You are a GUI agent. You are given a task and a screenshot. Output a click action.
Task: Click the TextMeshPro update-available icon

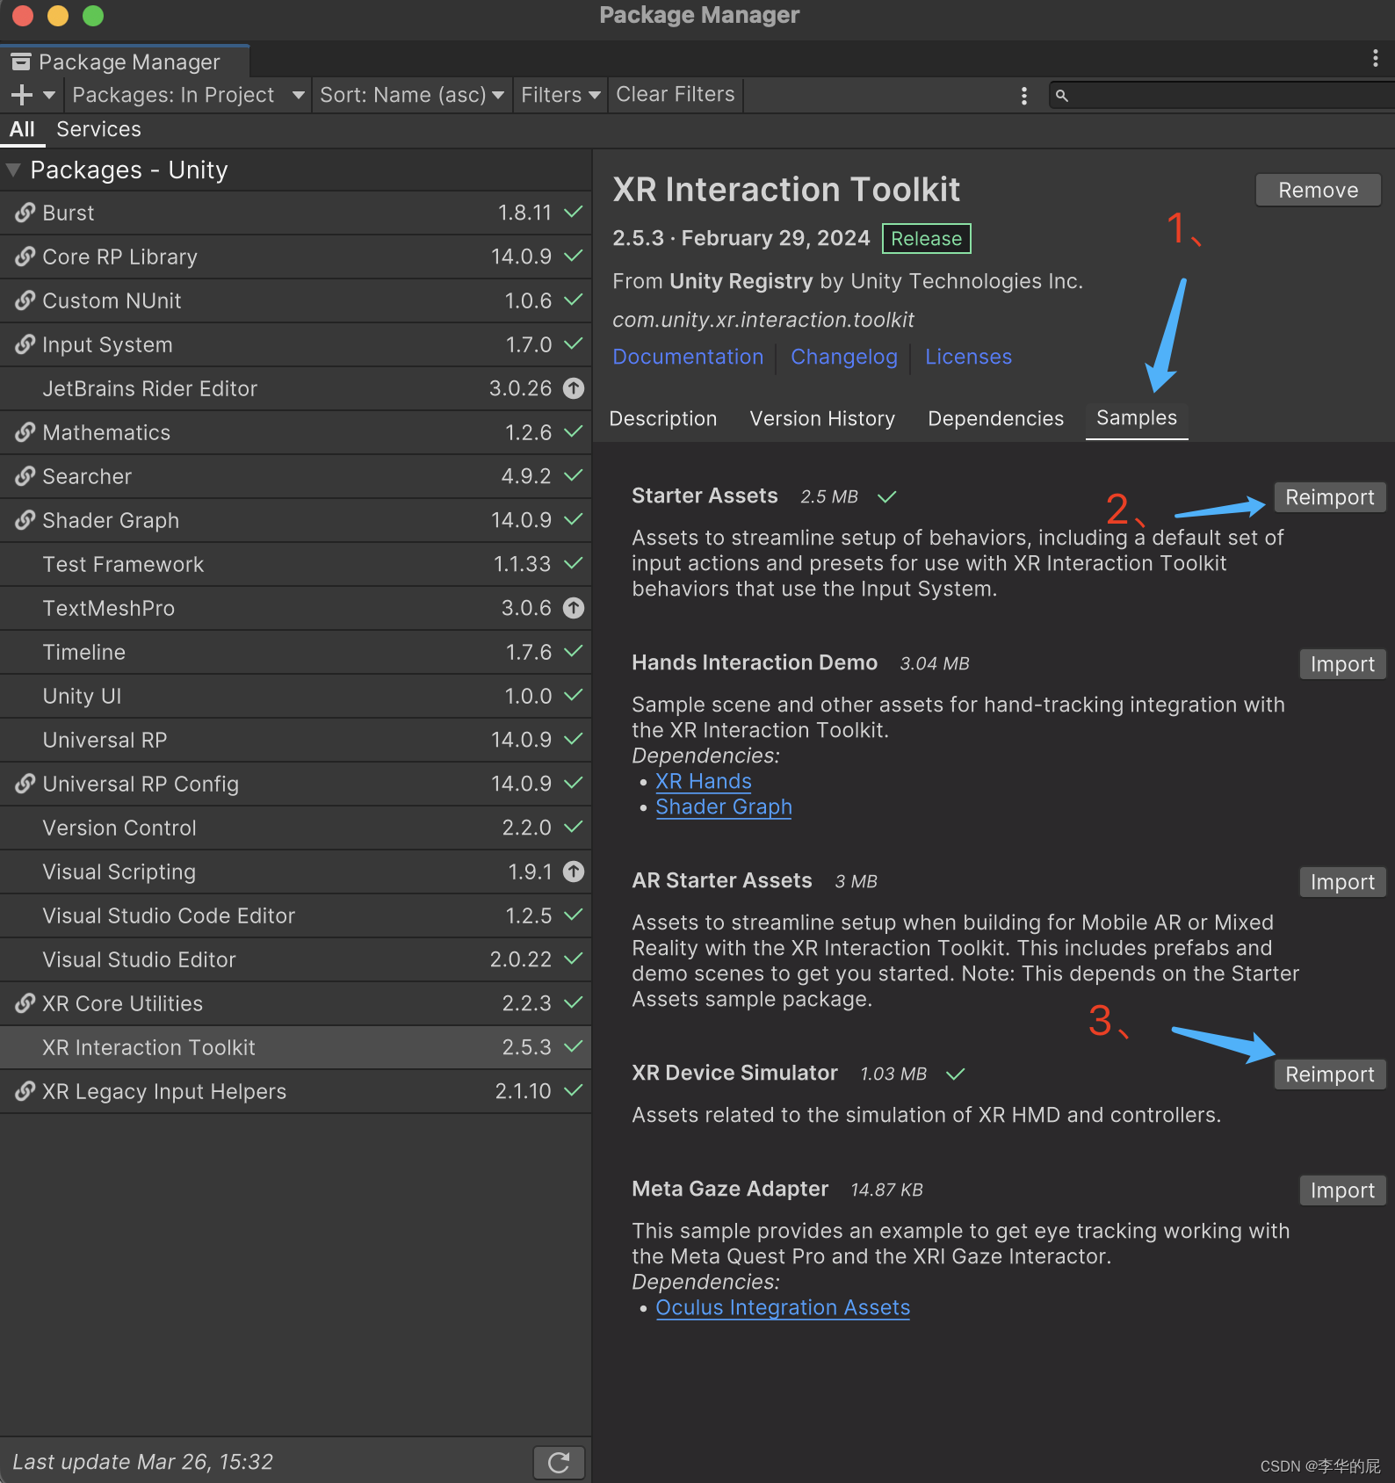574,608
